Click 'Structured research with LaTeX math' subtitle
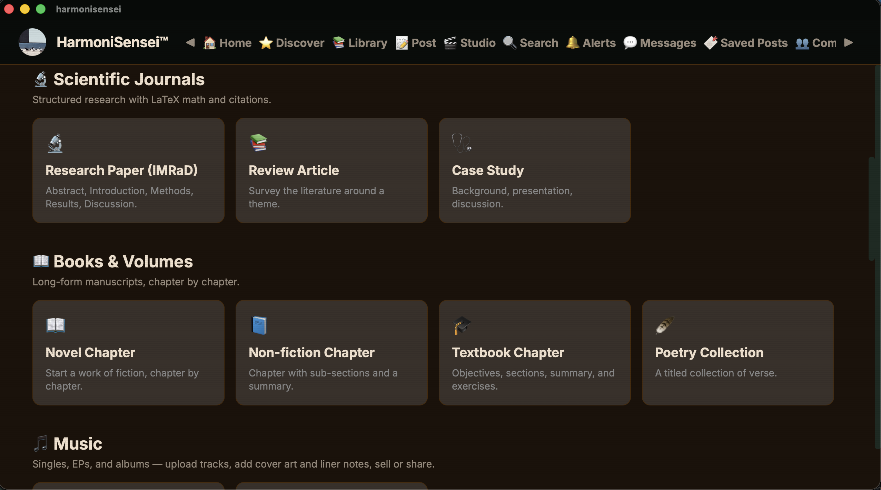 [x=152, y=100]
